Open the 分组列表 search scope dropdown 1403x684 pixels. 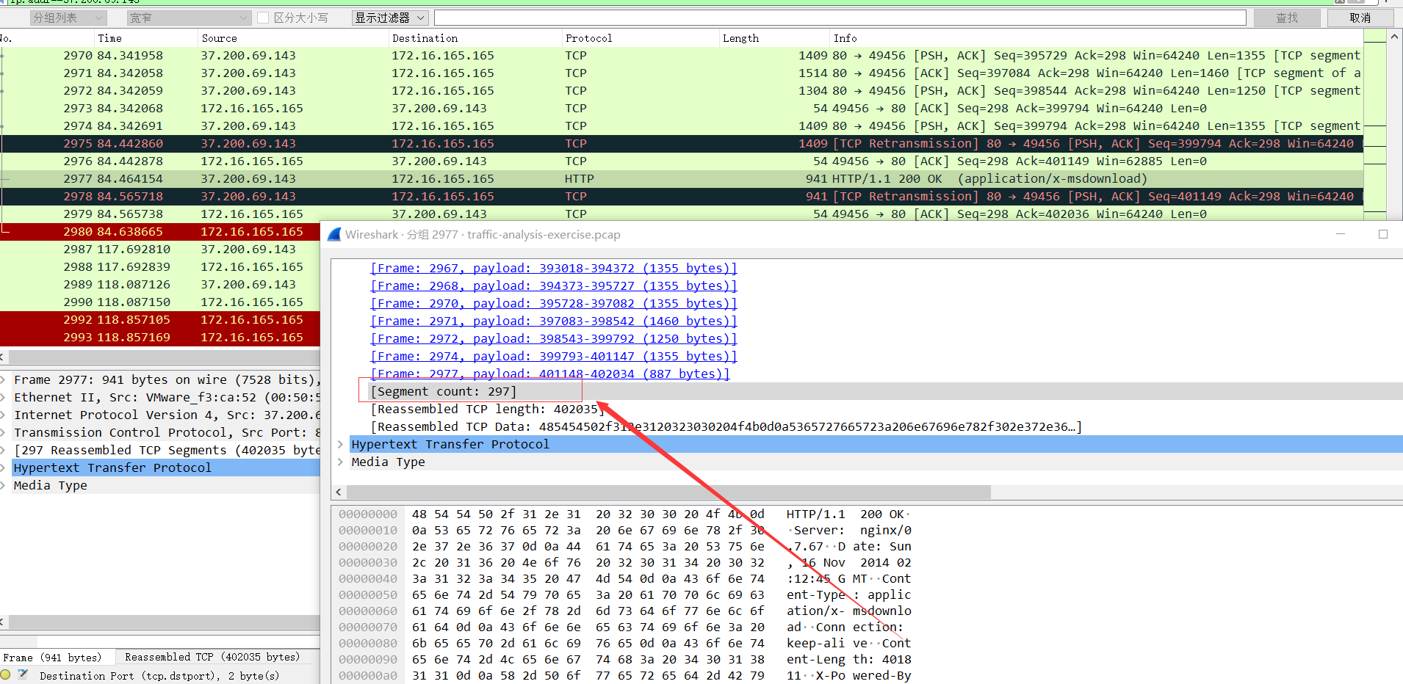click(68, 18)
